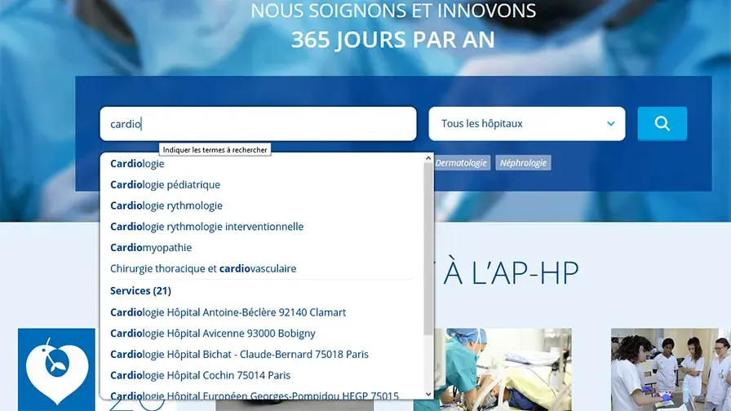The height and width of the screenshot is (411, 731).
Task: Open Cardiologie Hôpital Bichat - Claude-Bernard
Action: point(239,354)
